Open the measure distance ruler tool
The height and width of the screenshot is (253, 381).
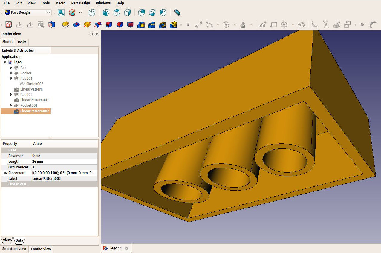(177, 13)
